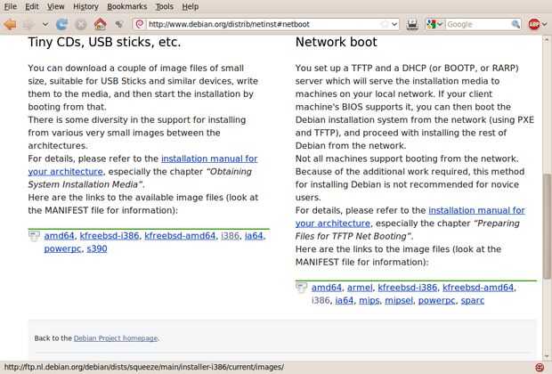Viewport: 552px width, 374px height.
Task: Click the sparc link
Action: tap(473, 301)
